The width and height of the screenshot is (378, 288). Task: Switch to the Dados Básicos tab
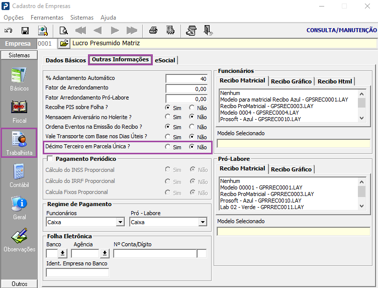click(65, 60)
